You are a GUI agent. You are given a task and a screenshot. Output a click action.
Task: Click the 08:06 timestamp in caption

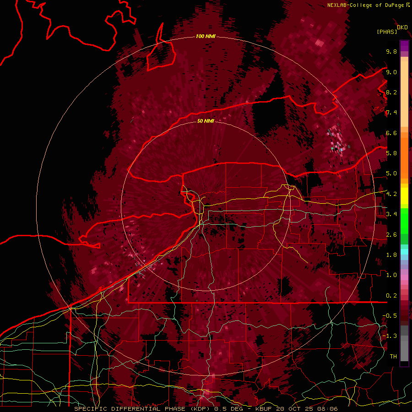pos(328,409)
